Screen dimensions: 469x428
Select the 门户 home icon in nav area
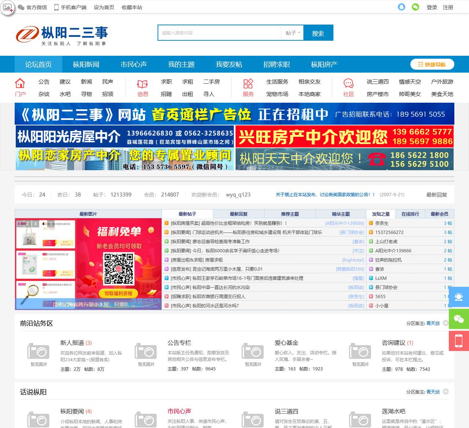coord(21,82)
